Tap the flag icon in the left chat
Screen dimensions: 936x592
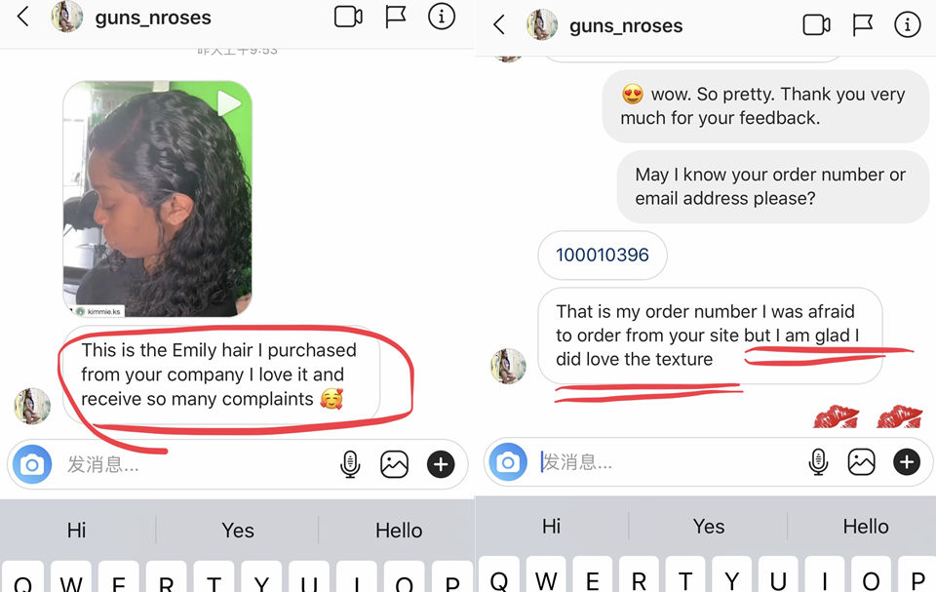(x=395, y=17)
